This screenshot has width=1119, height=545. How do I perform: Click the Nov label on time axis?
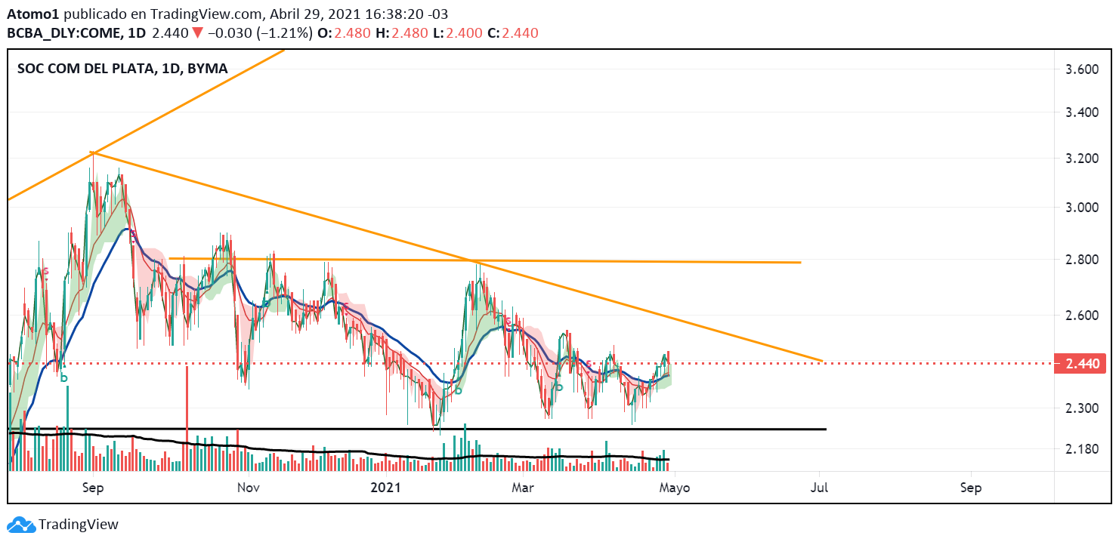248,488
